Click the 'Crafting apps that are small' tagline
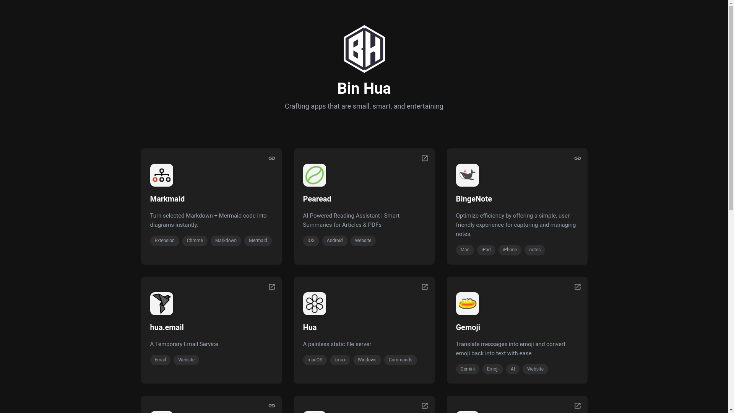The image size is (734, 413). (x=364, y=106)
